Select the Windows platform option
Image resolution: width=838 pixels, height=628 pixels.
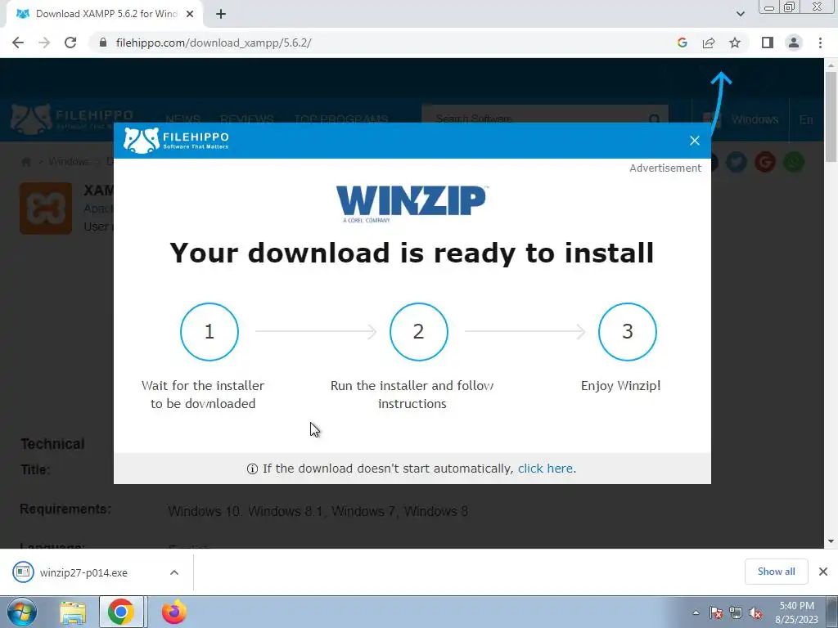[740, 119]
